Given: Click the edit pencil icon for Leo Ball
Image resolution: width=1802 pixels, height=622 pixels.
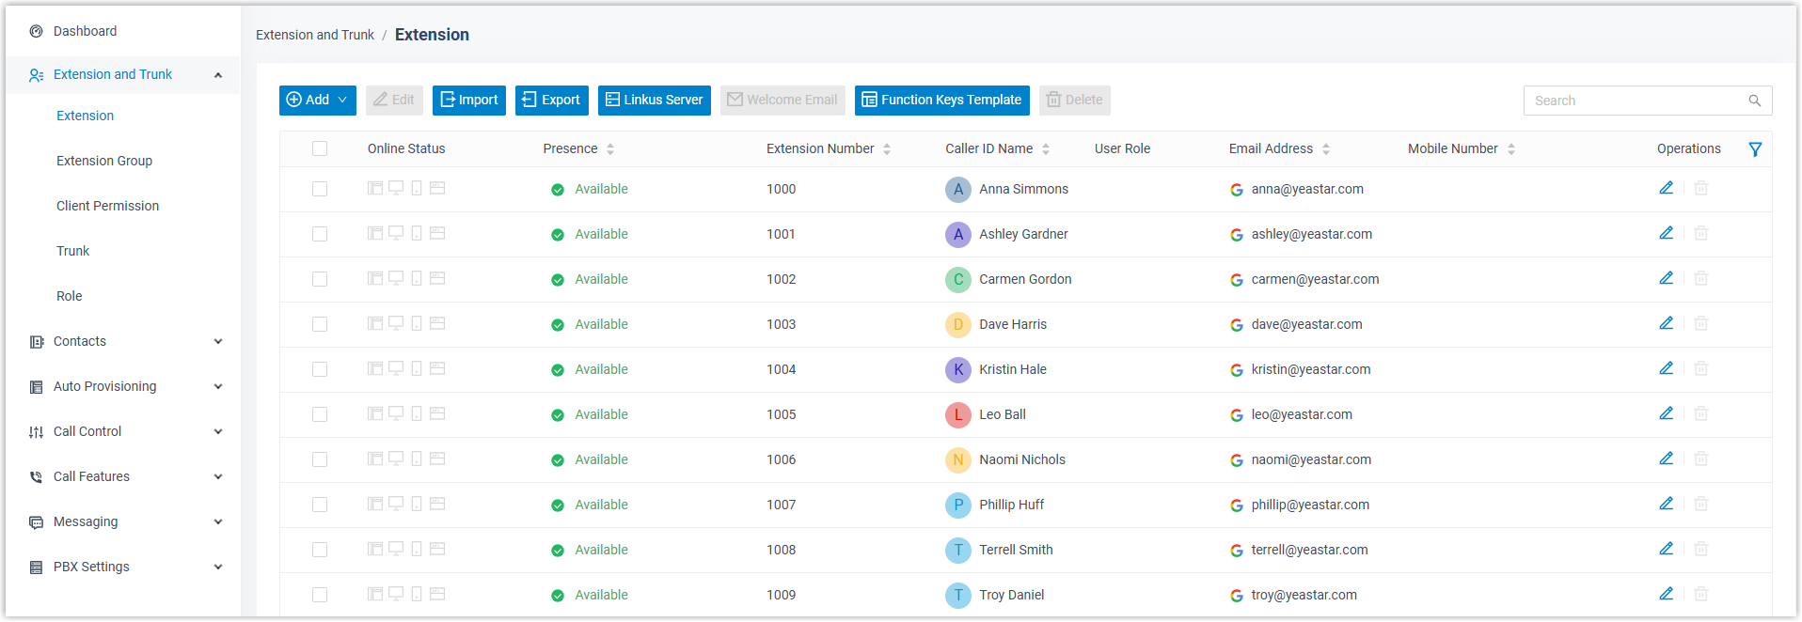Looking at the screenshot, I should [1666, 413].
